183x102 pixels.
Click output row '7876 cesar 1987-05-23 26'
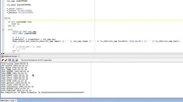coord(15,85)
